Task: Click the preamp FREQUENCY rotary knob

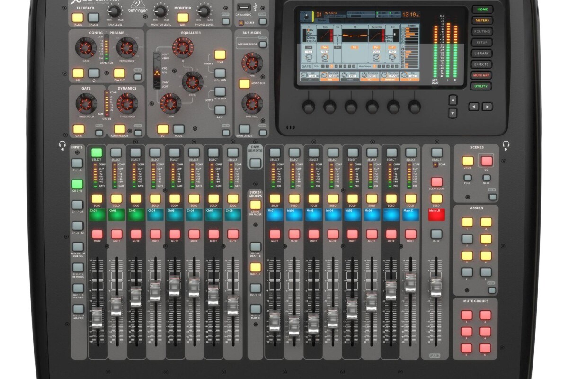Action: [126, 47]
